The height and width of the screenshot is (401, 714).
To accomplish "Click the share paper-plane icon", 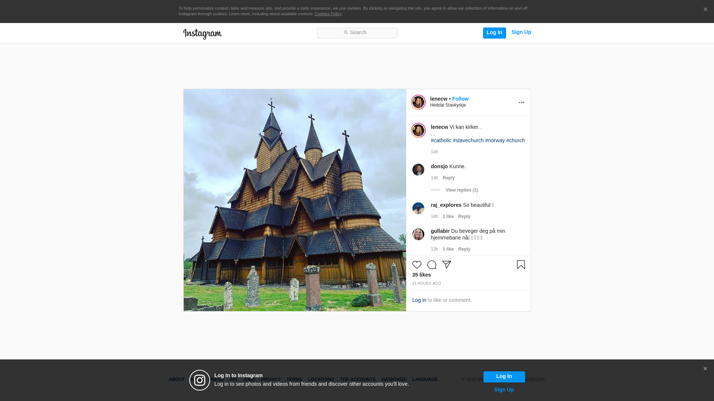I will pyautogui.click(x=446, y=265).
